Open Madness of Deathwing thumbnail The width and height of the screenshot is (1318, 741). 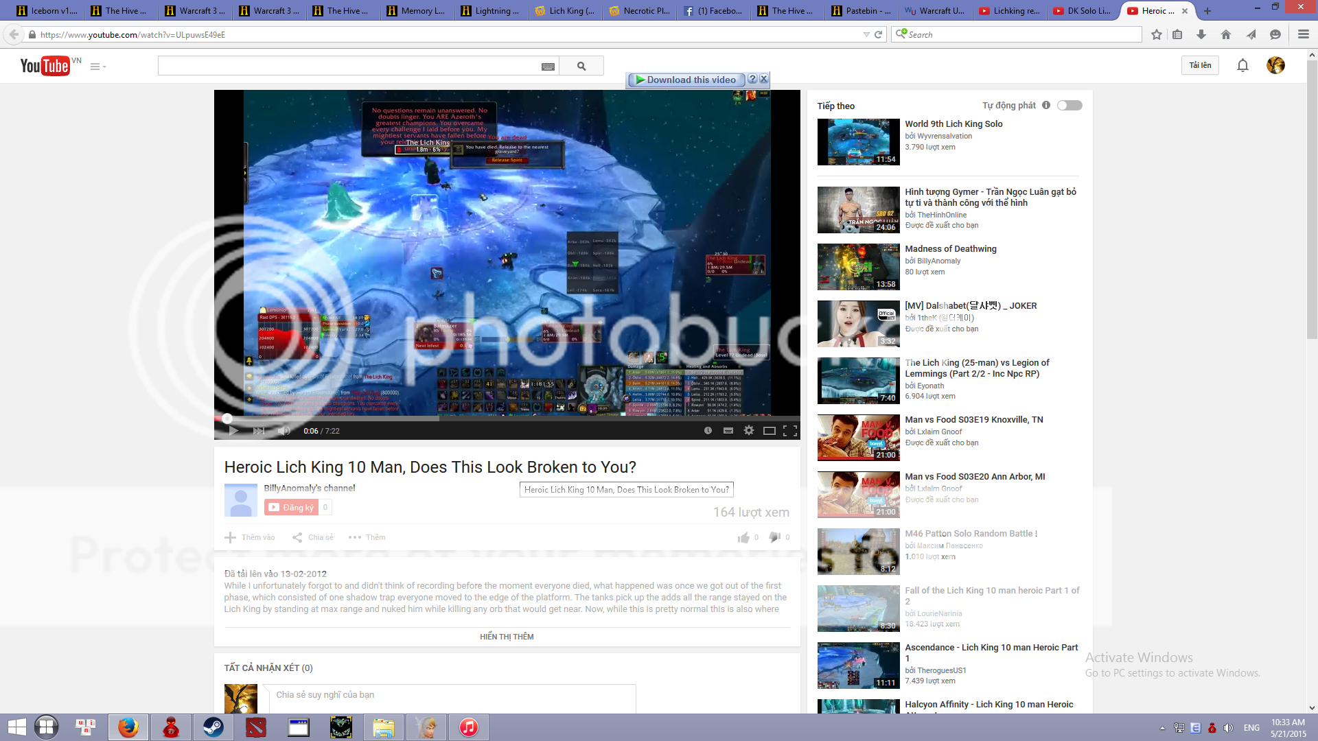click(858, 267)
